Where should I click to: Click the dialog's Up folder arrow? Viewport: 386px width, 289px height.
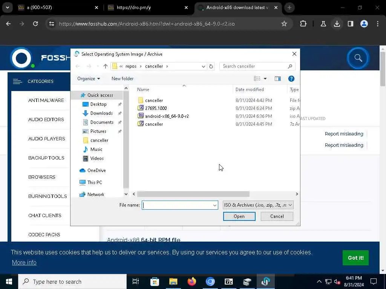coord(106,66)
